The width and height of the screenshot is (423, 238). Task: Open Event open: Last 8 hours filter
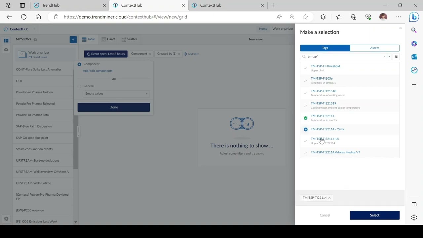tap(106, 54)
